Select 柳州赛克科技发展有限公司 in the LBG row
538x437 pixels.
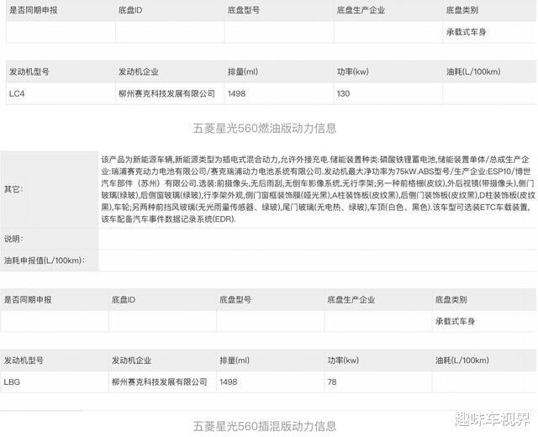tap(160, 382)
